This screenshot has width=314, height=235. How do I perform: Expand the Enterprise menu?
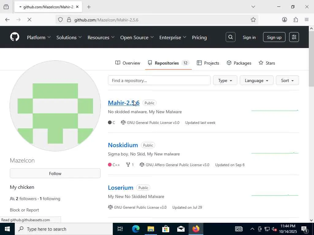[173, 37]
